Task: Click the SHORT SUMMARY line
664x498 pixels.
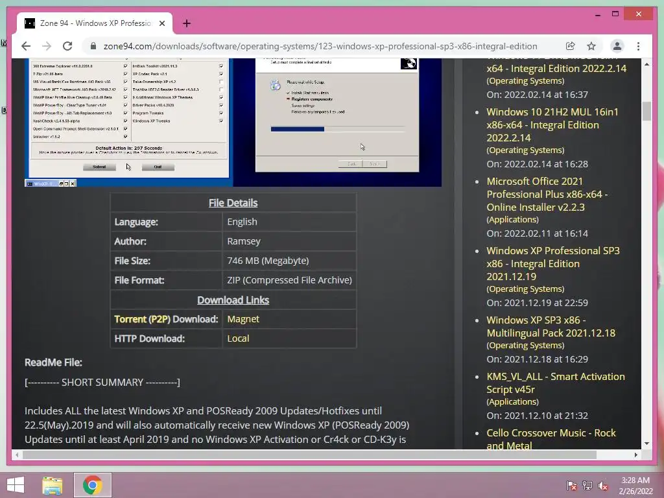Action: [102, 383]
